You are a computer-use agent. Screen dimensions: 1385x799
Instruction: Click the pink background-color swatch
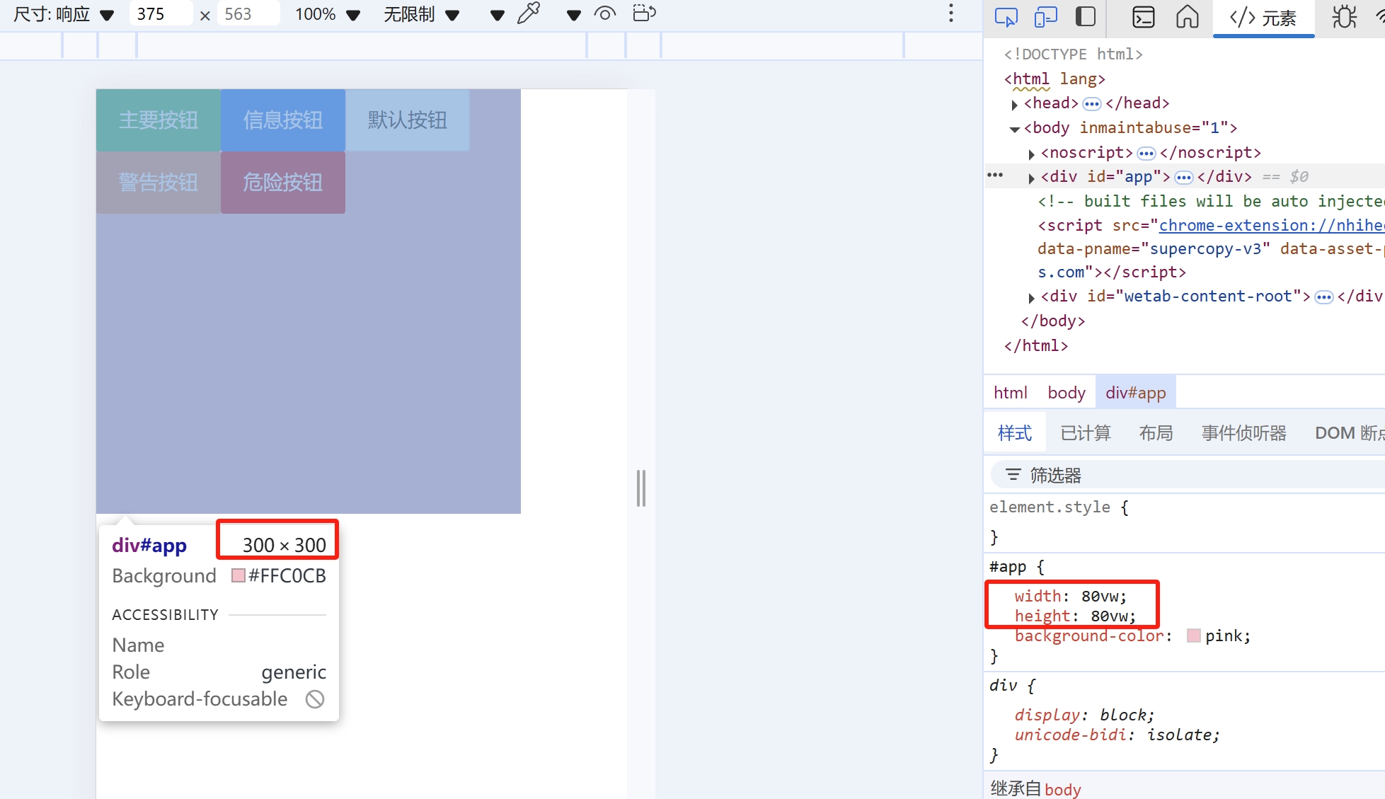click(x=1193, y=636)
